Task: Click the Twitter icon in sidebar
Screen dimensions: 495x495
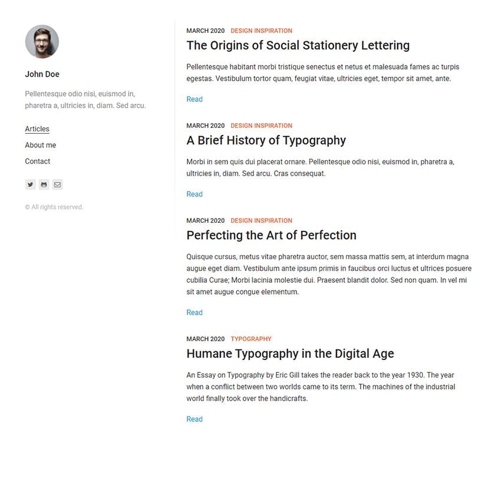Action: coord(30,184)
